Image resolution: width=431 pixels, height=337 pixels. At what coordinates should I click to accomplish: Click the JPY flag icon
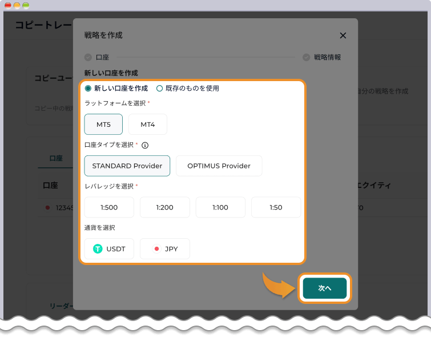(156, 248)
